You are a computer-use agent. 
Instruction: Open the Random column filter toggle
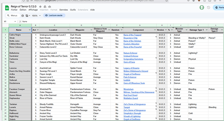click(x=121, y=30)
